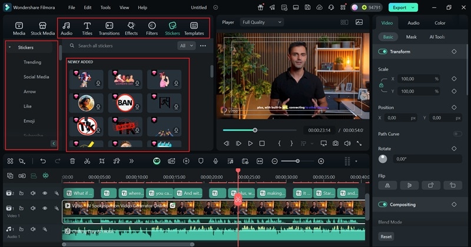
Task: Click the Flip horizontal button
Action: 388,185
